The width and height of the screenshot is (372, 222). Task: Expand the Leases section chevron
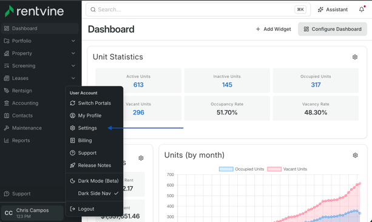[73, 78]
